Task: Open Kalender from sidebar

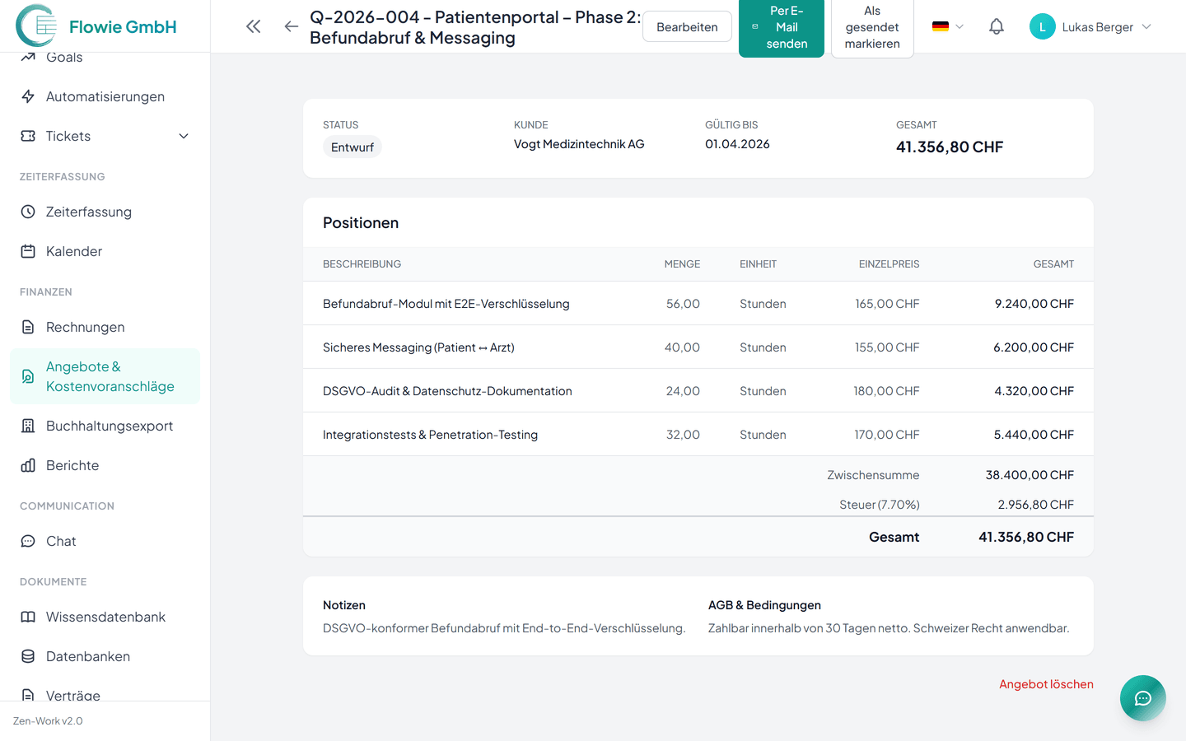Action: coord(74,251)
